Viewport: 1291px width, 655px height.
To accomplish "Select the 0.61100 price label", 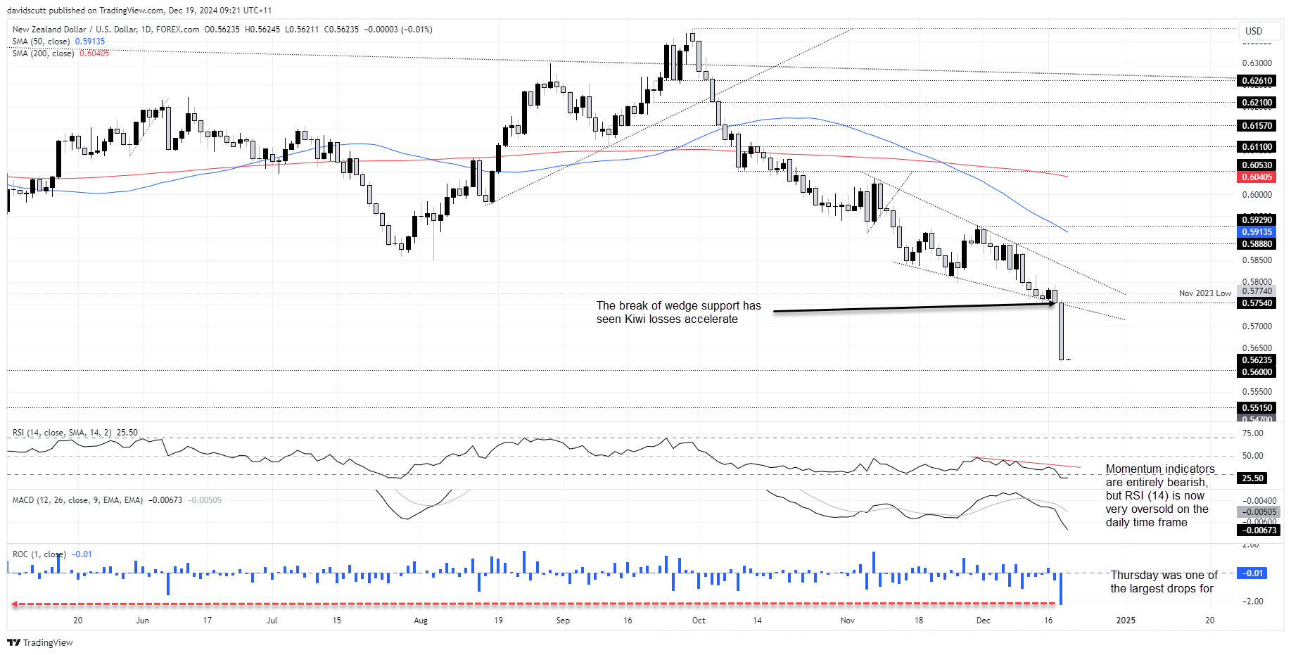I will click(1257, 147).
